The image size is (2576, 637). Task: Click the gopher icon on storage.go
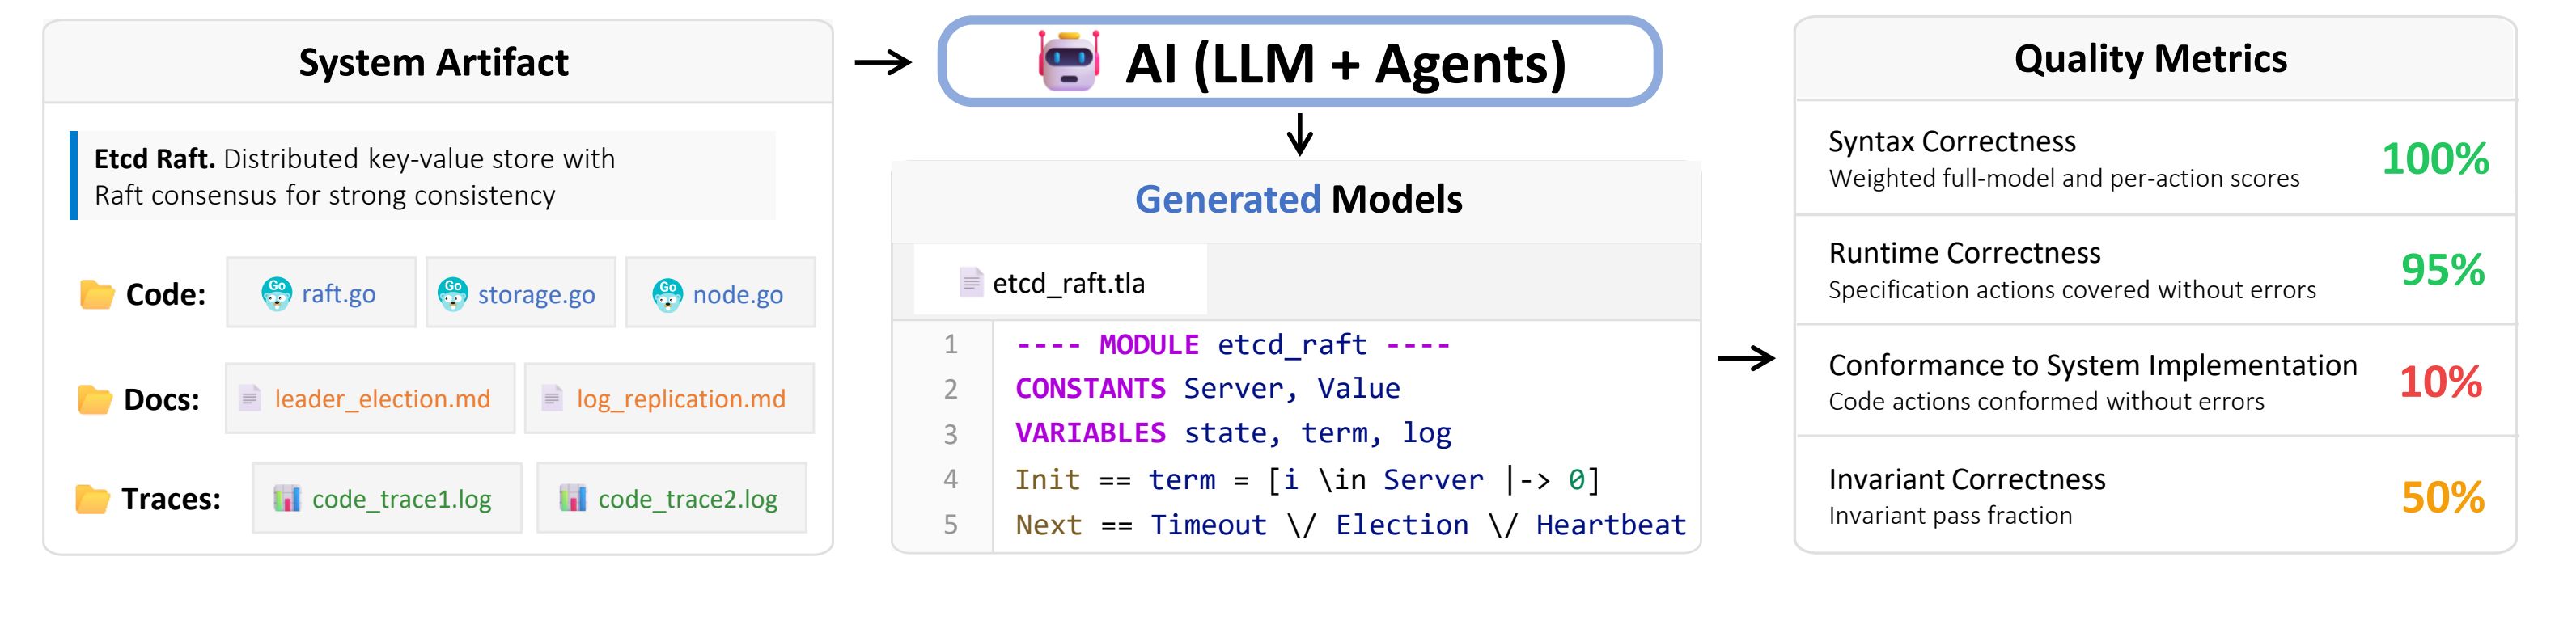tap(453, 293)
